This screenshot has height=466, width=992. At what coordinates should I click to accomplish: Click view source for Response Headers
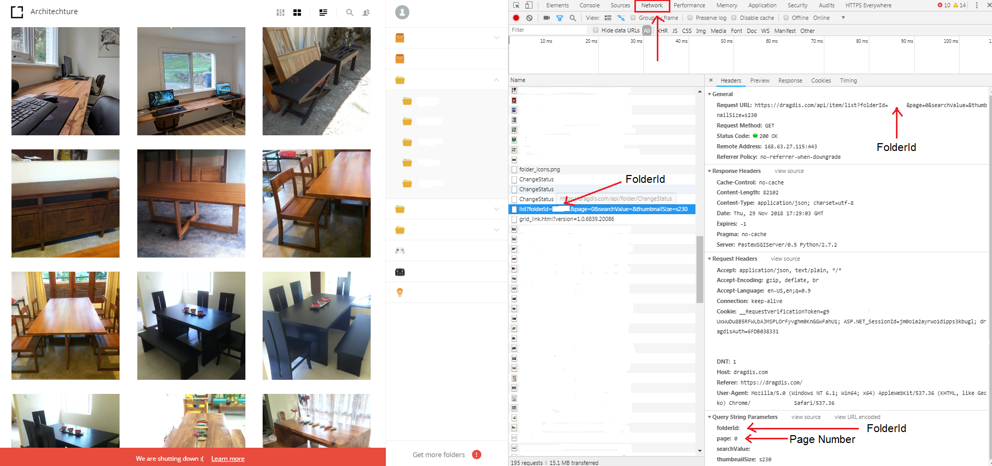(789, 171)
